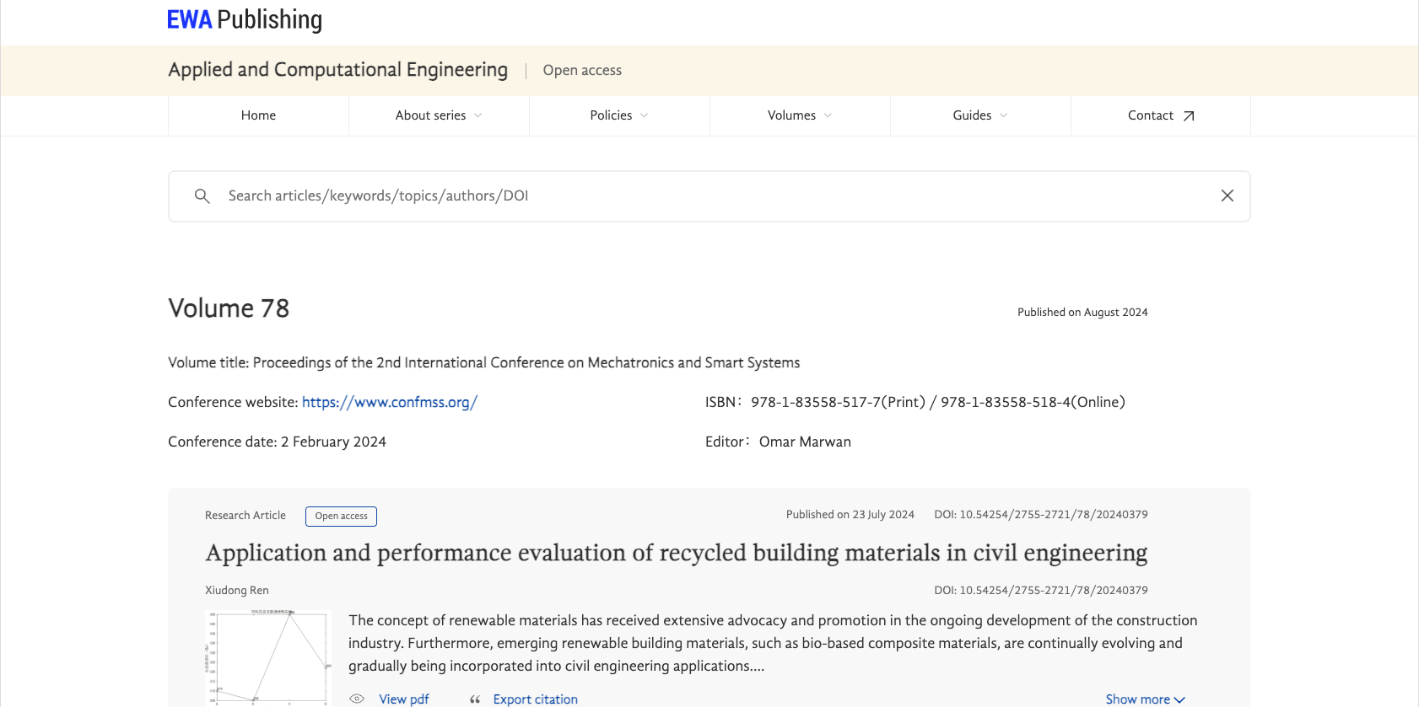Image resolution: width=1419 pixels, height=707 pixels.
Task: Go to the Home menu item
Action: (258, 115)
